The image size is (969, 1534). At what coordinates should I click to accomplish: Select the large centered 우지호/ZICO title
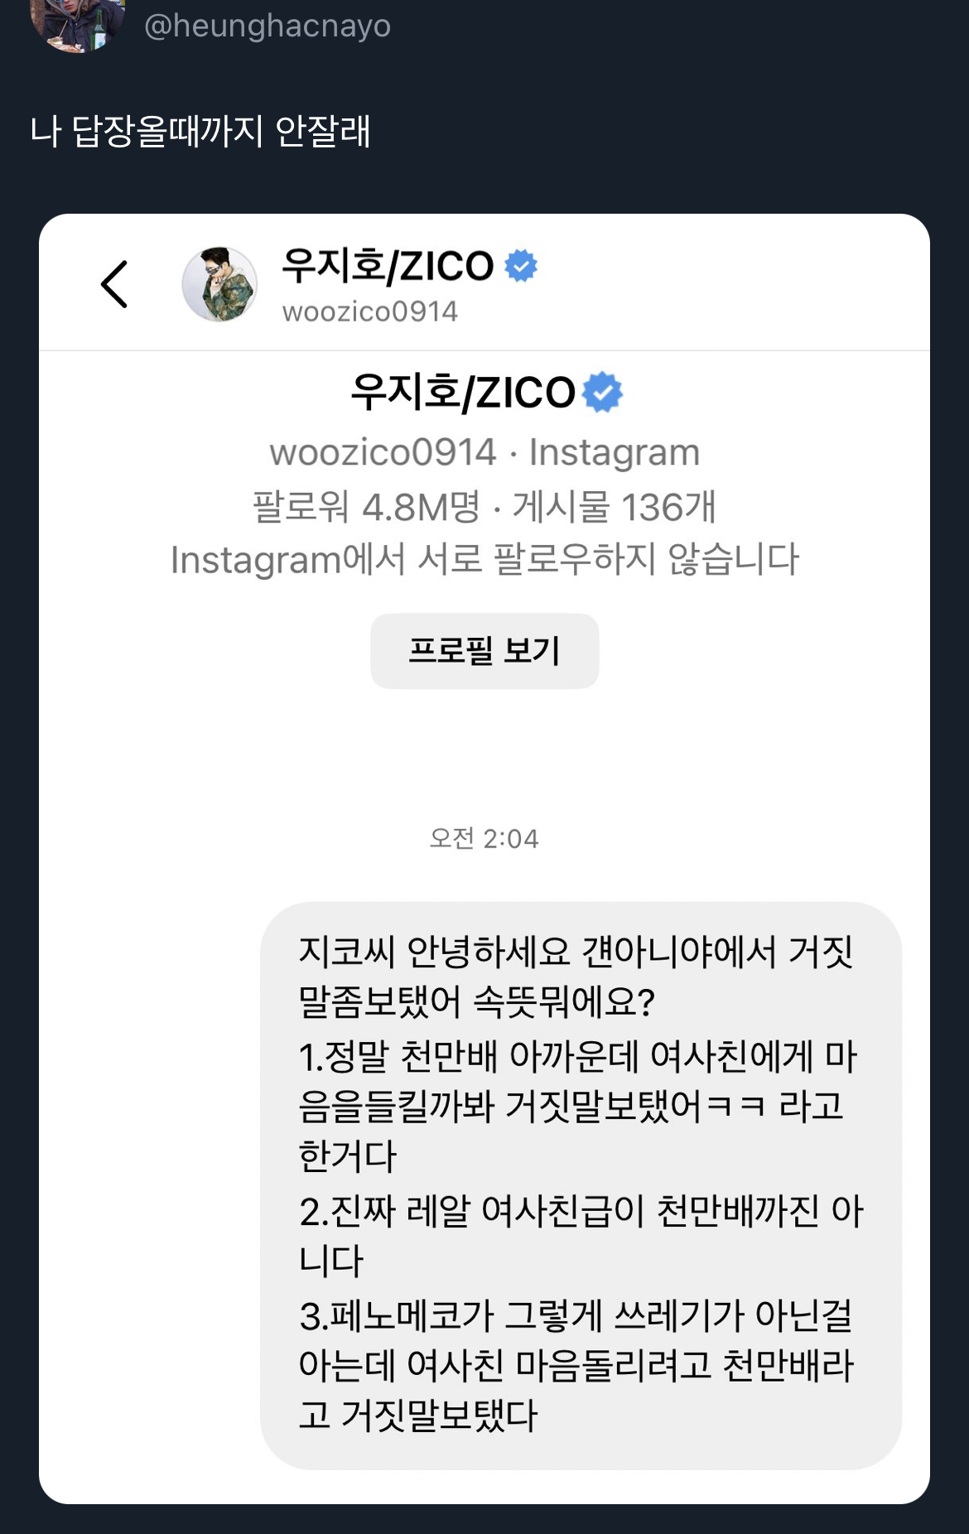(x=463, y=392)
